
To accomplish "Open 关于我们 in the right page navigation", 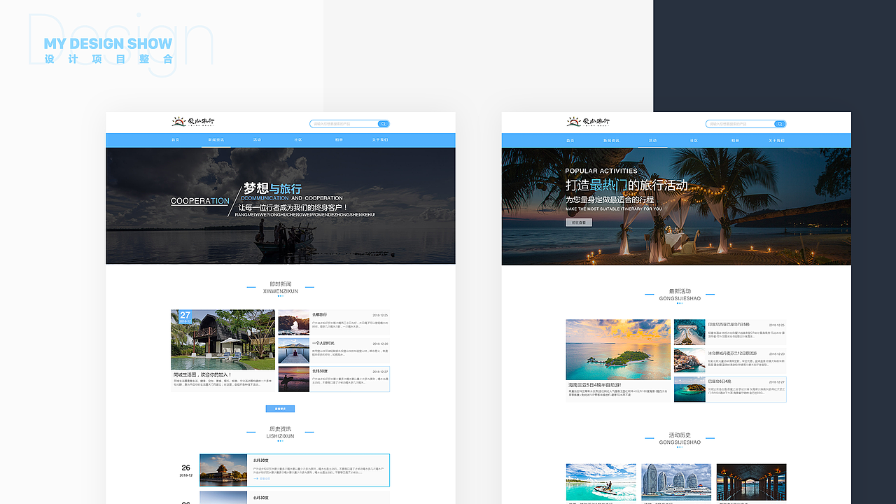I will tap(776, 141).
